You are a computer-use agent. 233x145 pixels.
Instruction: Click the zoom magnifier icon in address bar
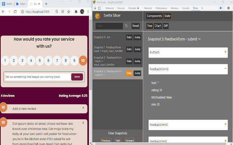[x=57, y=12]
